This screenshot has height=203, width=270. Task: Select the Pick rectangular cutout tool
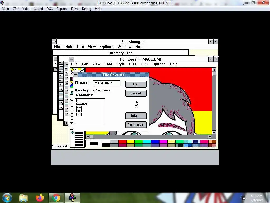pos(81,70)
